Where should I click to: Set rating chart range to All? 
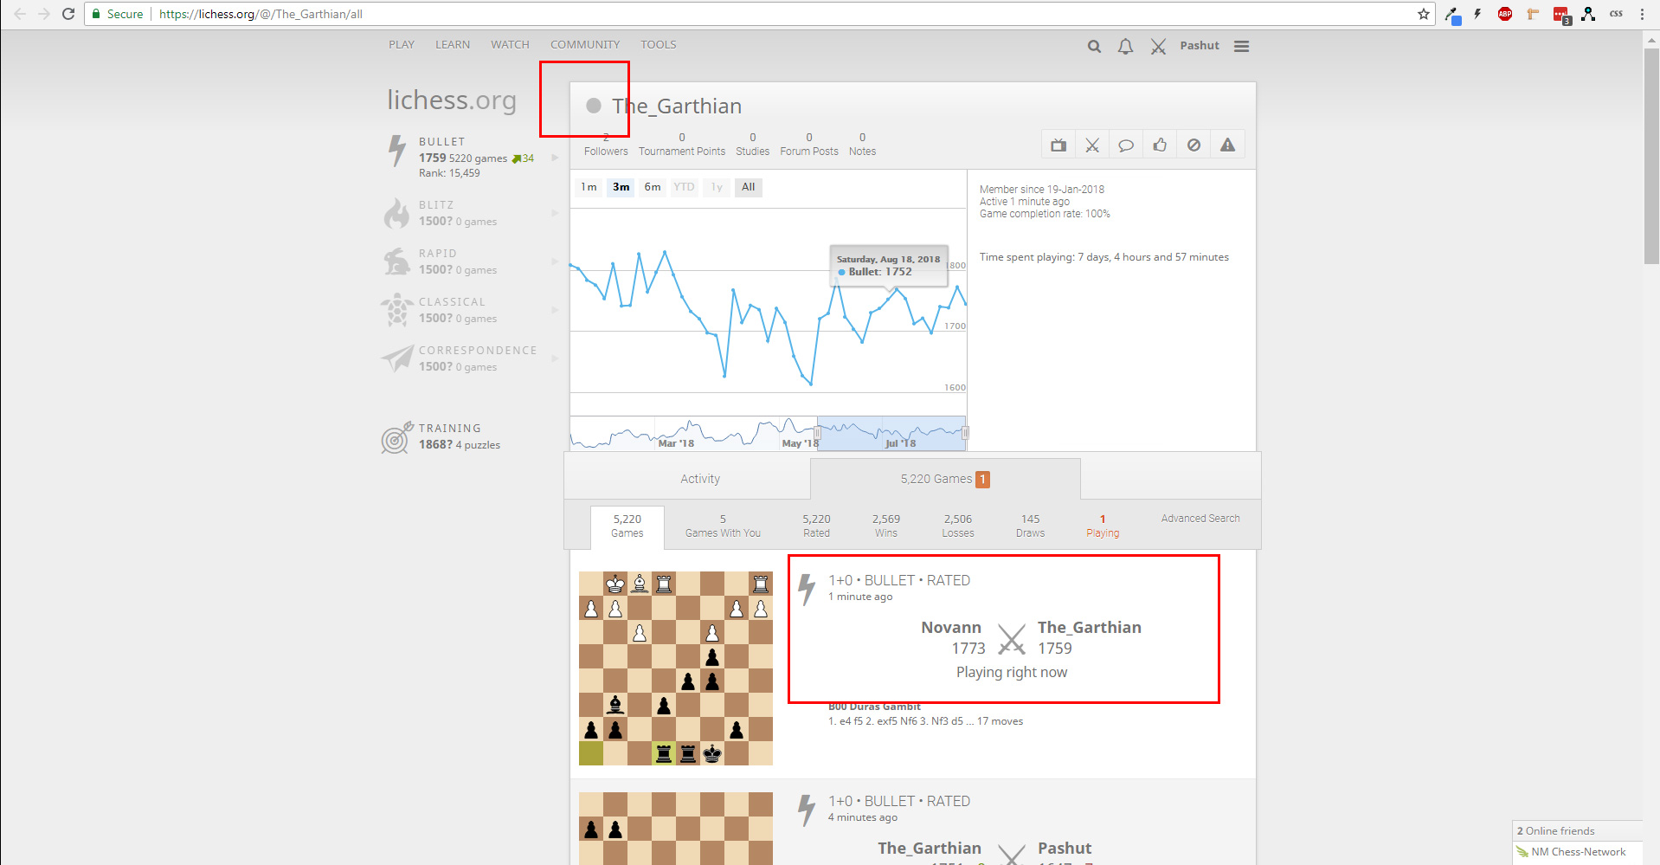[x=749, y=187]
